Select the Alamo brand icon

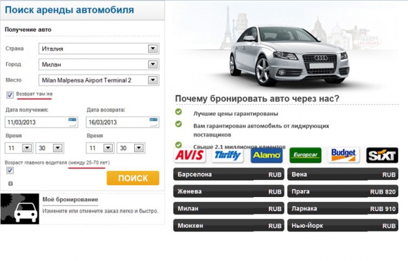tap(267, 155)
